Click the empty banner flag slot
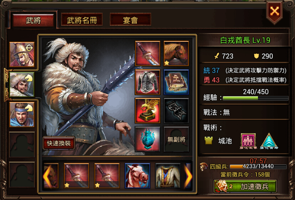This screenshot has width=295, height=200. point(176,111)
